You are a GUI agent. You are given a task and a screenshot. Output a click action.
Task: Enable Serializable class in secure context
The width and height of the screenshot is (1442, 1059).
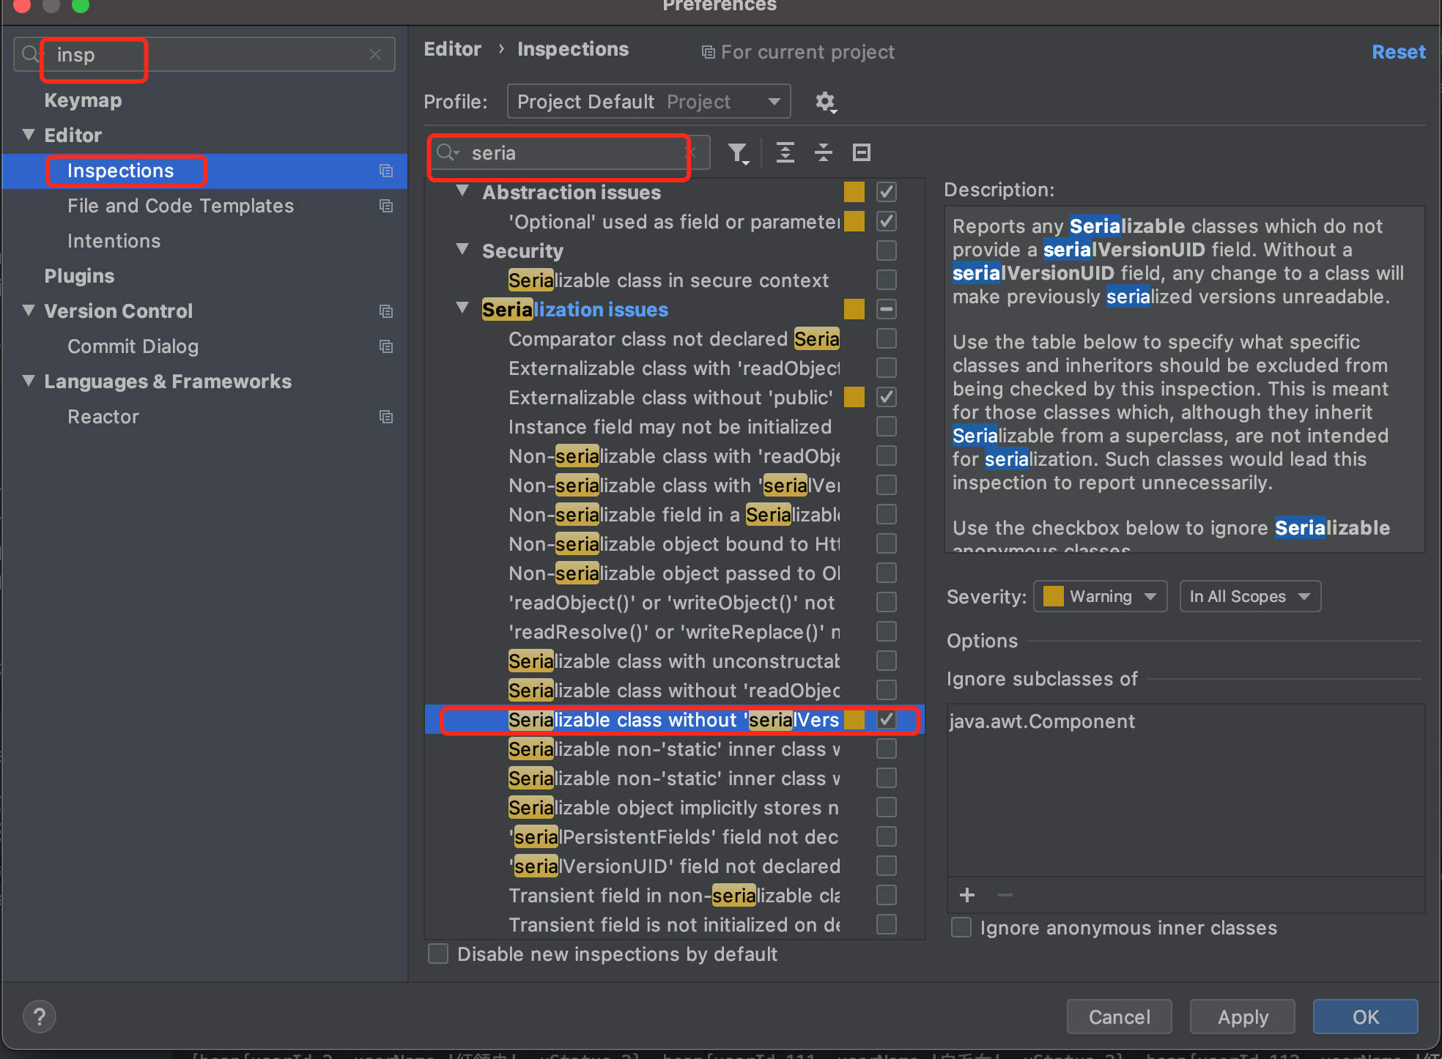tap(887, 280)
